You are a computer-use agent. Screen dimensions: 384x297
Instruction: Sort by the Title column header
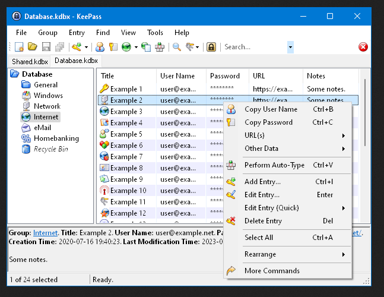(126, 76)
